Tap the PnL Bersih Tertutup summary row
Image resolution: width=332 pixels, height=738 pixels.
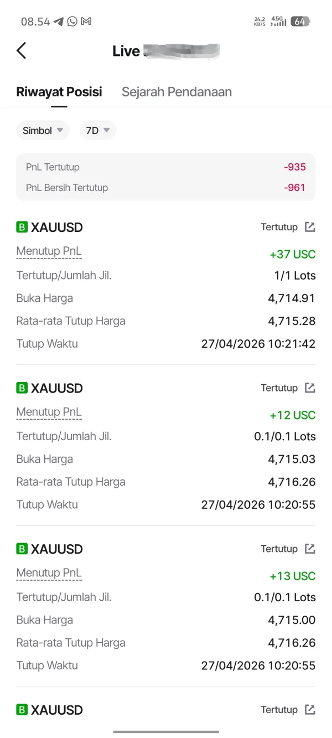point(166,188)
